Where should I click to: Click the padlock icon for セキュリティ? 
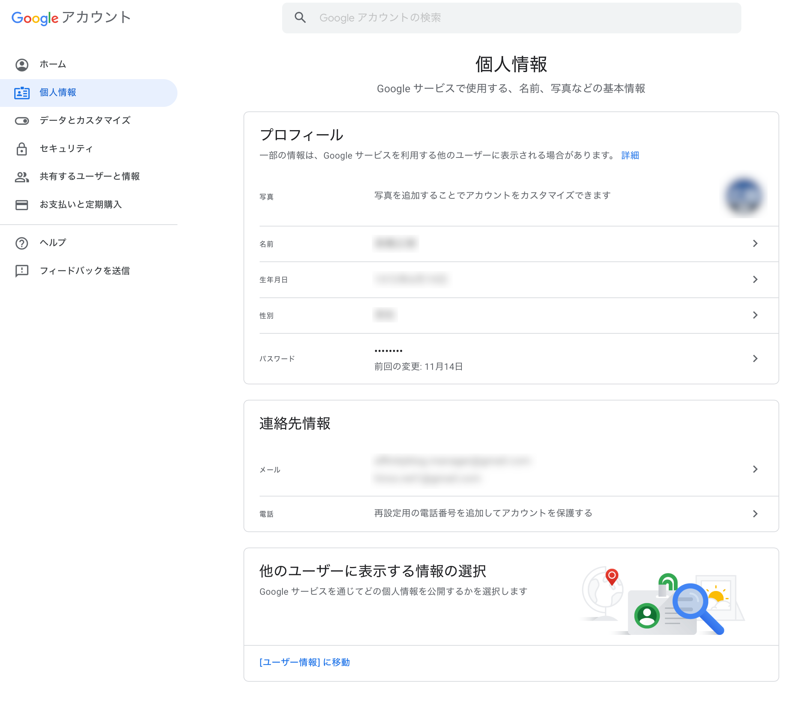click(x=21, y=149)
